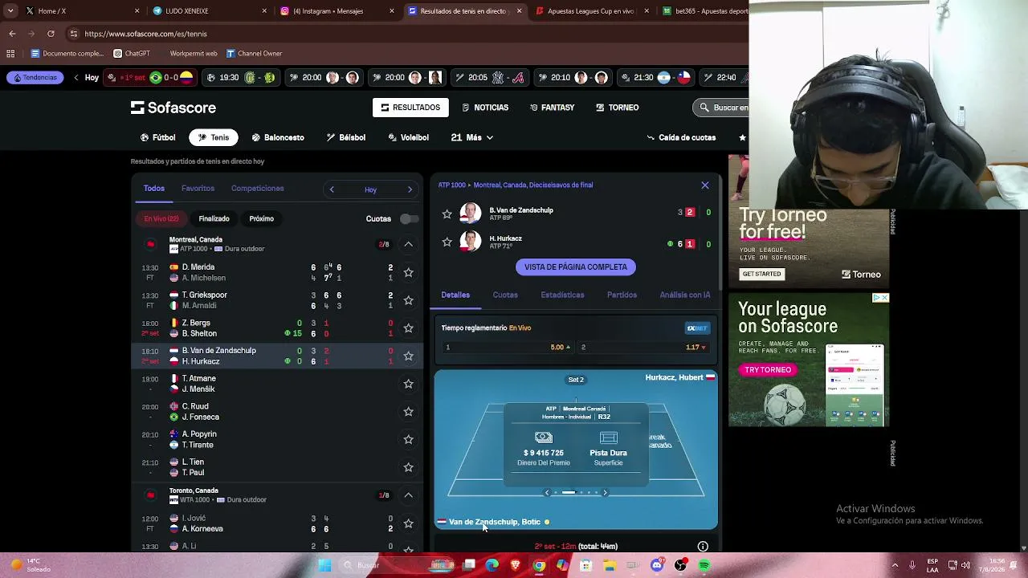
Task: Favorite the Atmane vs Menšík match
Action: (408, 384)
